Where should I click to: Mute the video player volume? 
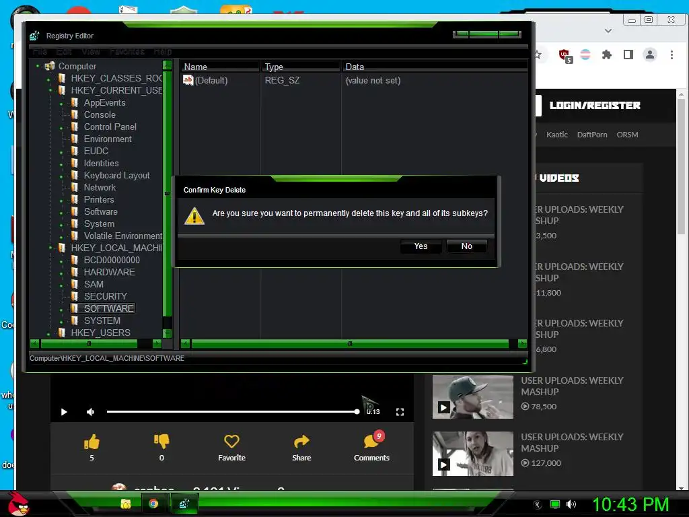coord(90,412)
